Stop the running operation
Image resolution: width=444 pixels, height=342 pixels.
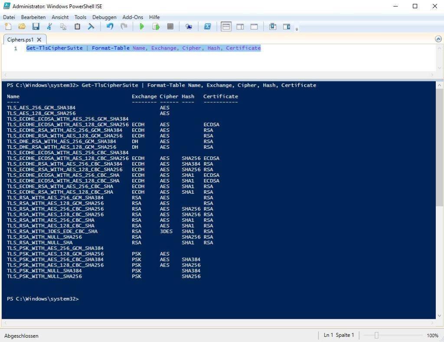pyautogui.click(x=170, y=26)
